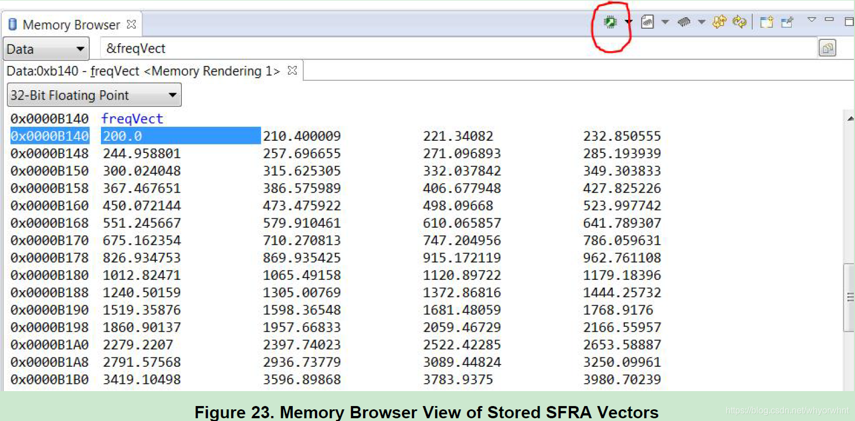The image size is (855, 421).
Task: Click value 710.270813
Action: (302, 240)
